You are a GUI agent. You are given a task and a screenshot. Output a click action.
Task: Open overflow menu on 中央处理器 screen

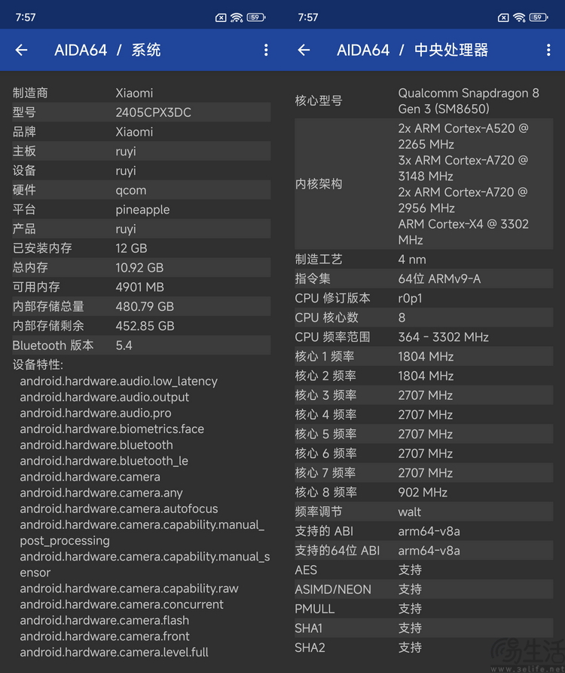[548, 51]
